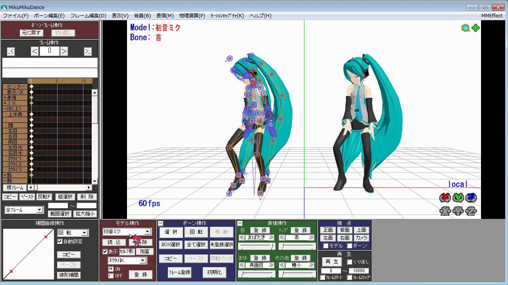Adjust the 真面目 brow morph slider
Viewport: 508px width, 285px height.
pos(256,274)
